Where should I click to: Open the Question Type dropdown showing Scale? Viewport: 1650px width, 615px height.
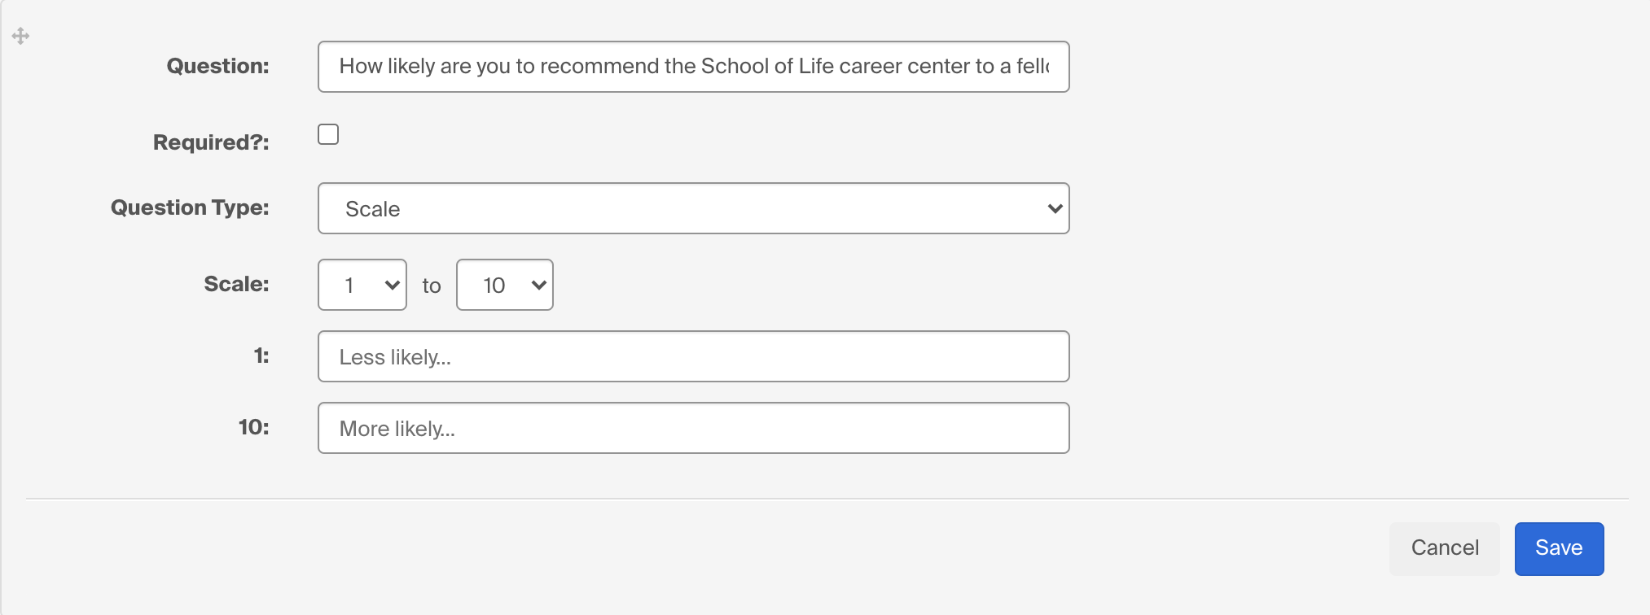(x=693, y=208)
